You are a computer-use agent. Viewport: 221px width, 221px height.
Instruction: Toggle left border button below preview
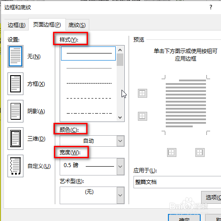pos(171,152)
